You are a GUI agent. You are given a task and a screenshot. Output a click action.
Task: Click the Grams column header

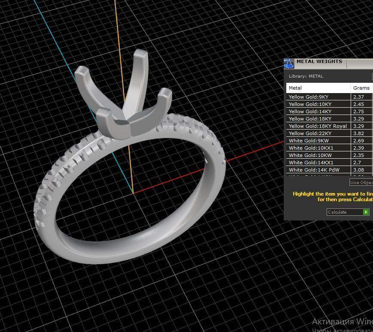[361, 88]
